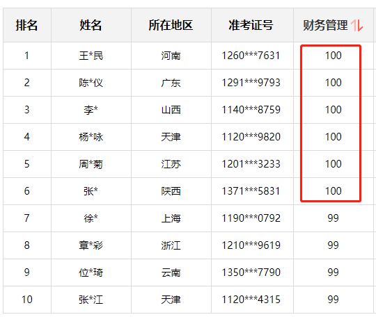Click score 99 in 位*琦's row
Screen dimensions: 376x317
[333, 272]
